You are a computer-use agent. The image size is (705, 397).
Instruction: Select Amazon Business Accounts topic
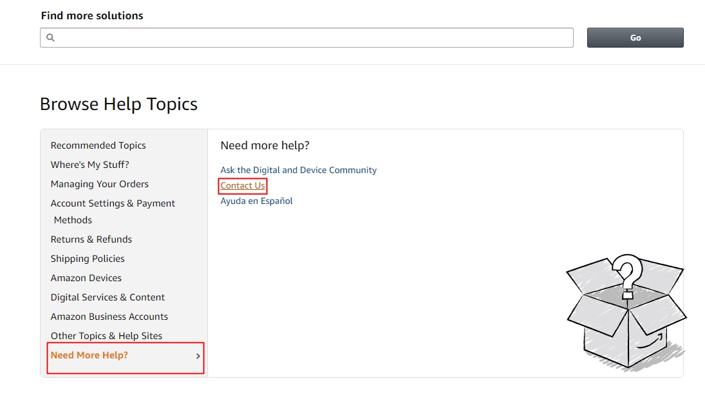pyautogui.click(x=109, y=317)
